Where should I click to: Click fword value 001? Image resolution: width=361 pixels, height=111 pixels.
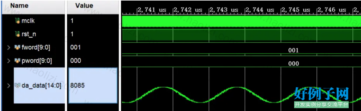(x=75, y=47)
